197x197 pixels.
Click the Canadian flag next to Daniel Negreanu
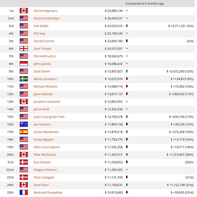(x=24, y=11)
